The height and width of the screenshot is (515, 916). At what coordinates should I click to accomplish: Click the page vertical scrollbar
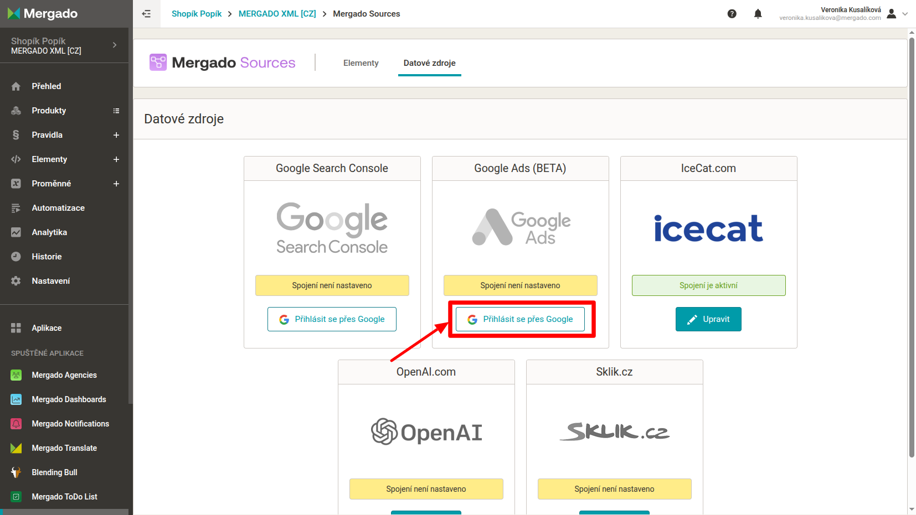point(912,248)
